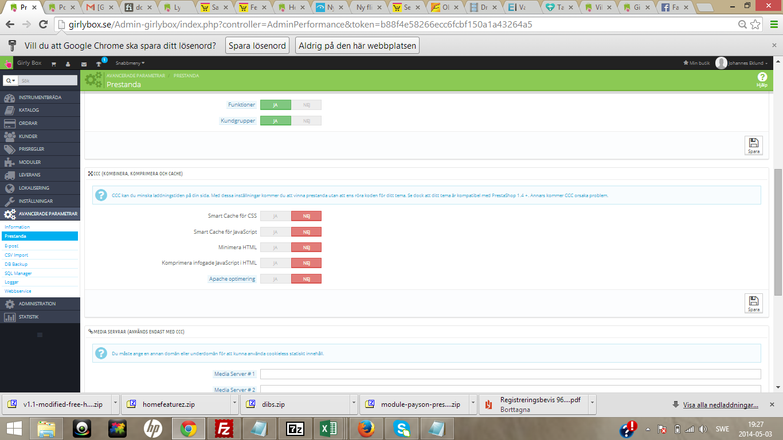Click the Kunder people icon
The width and height of the screenshot is (783, 440).
pyautogui.click(x=10, y=136)
